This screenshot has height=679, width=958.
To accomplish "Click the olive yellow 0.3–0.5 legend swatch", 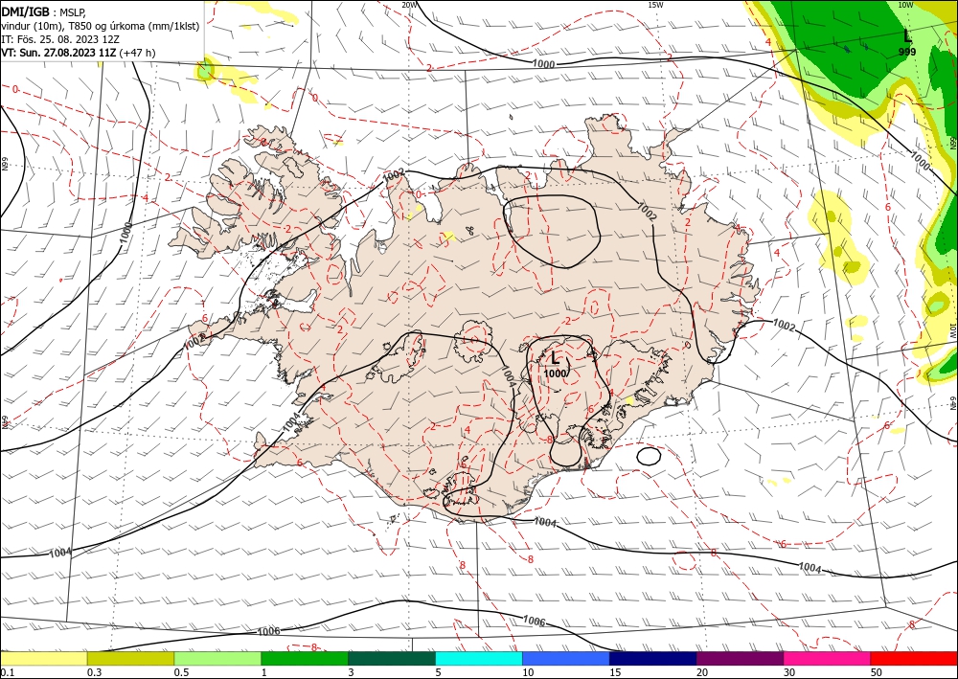I will [130, 658].
